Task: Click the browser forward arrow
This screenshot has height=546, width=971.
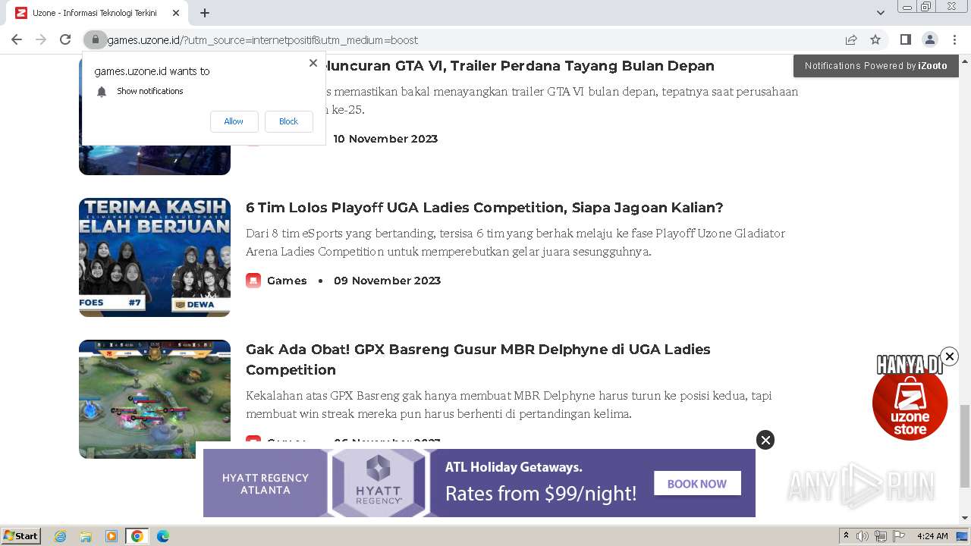Action: click(x=41, y=39)
